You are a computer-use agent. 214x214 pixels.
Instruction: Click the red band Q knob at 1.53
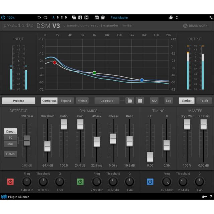pyautogui.click(x=60, y=182)
